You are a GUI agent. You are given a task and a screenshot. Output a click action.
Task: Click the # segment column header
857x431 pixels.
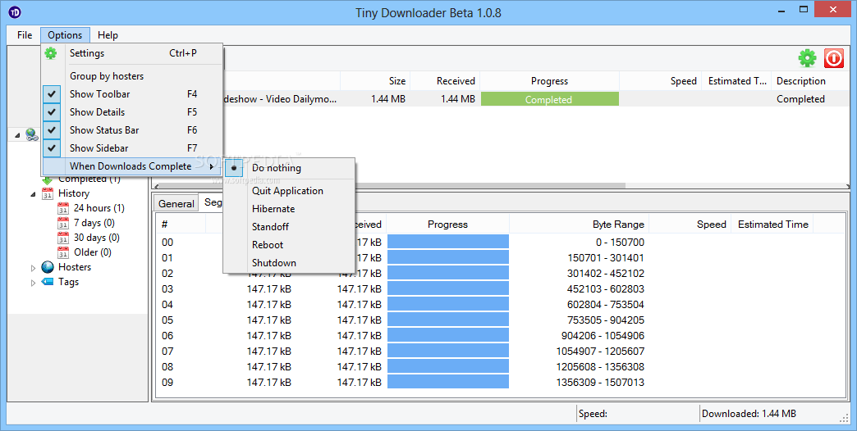(x=181, y=225)
